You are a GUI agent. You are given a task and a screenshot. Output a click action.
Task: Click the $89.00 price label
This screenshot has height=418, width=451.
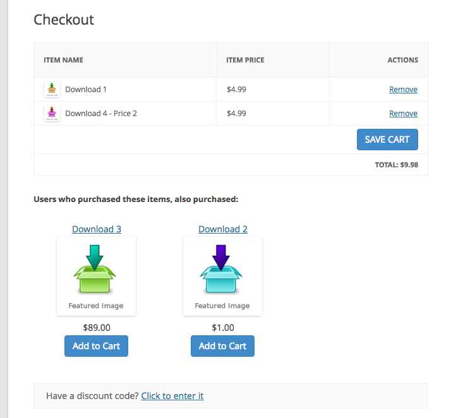pos(97,328)
